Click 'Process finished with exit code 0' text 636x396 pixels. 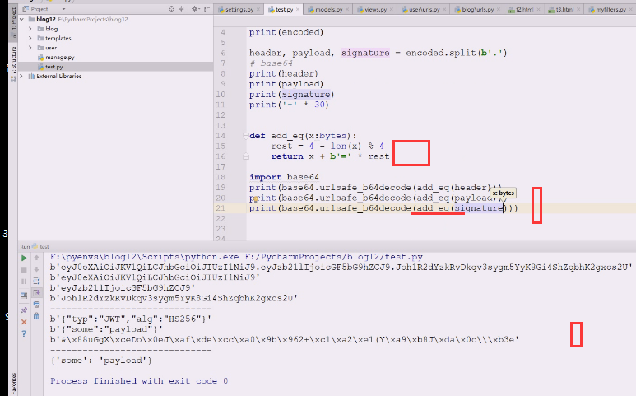[139, 381]
